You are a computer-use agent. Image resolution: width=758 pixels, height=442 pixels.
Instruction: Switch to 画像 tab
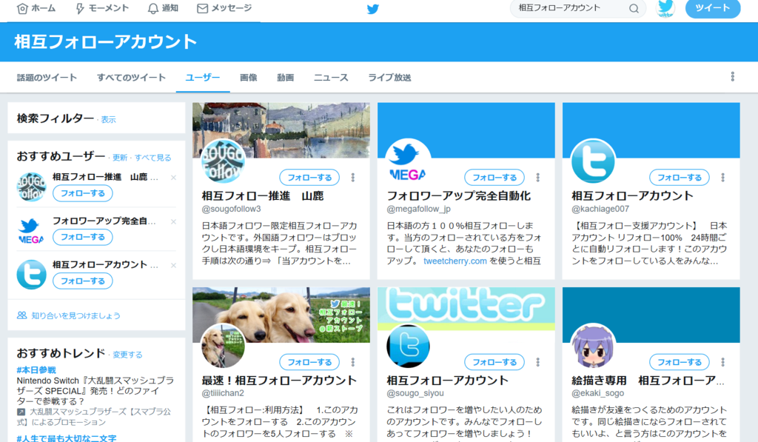pos(249,78)
